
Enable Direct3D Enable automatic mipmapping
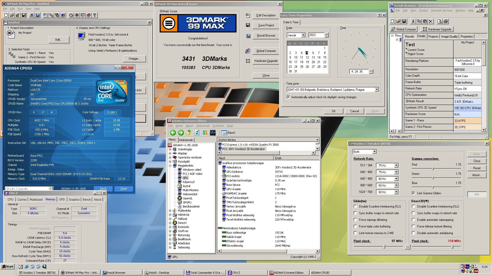(413, 220)
